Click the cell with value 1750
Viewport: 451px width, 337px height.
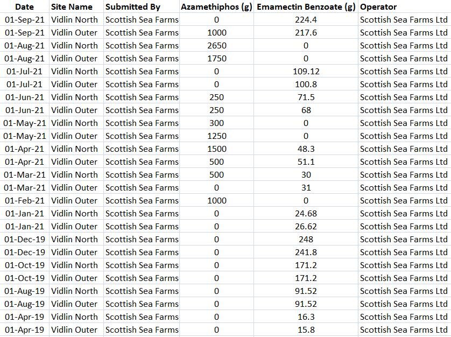pyautogui.click(x=216, y=59)
